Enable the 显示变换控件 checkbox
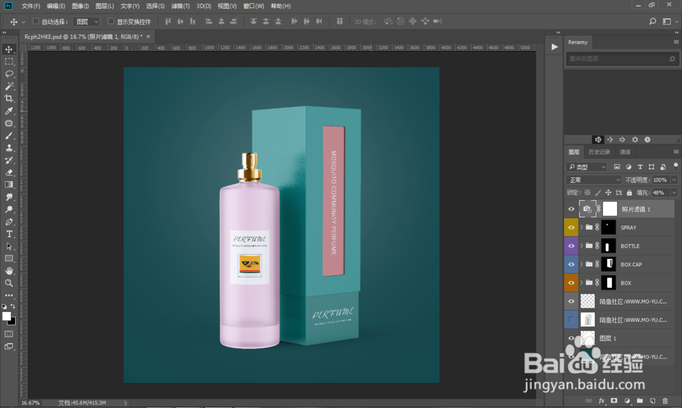This screenshot has width=682, height=408. point(111,21)
